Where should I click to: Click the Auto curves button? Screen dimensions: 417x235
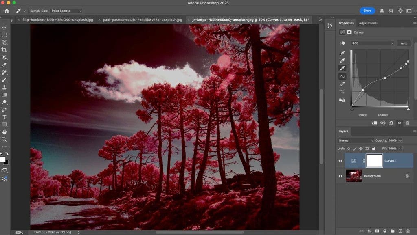[404, 43]
